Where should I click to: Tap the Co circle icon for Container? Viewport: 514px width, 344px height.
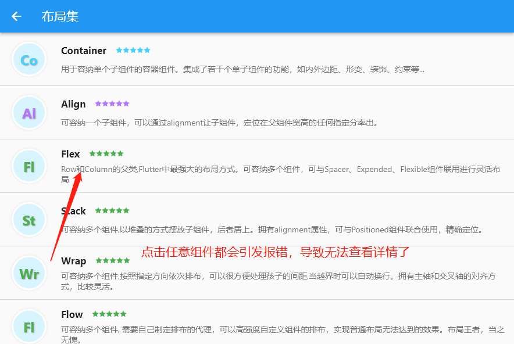point(29,59)
